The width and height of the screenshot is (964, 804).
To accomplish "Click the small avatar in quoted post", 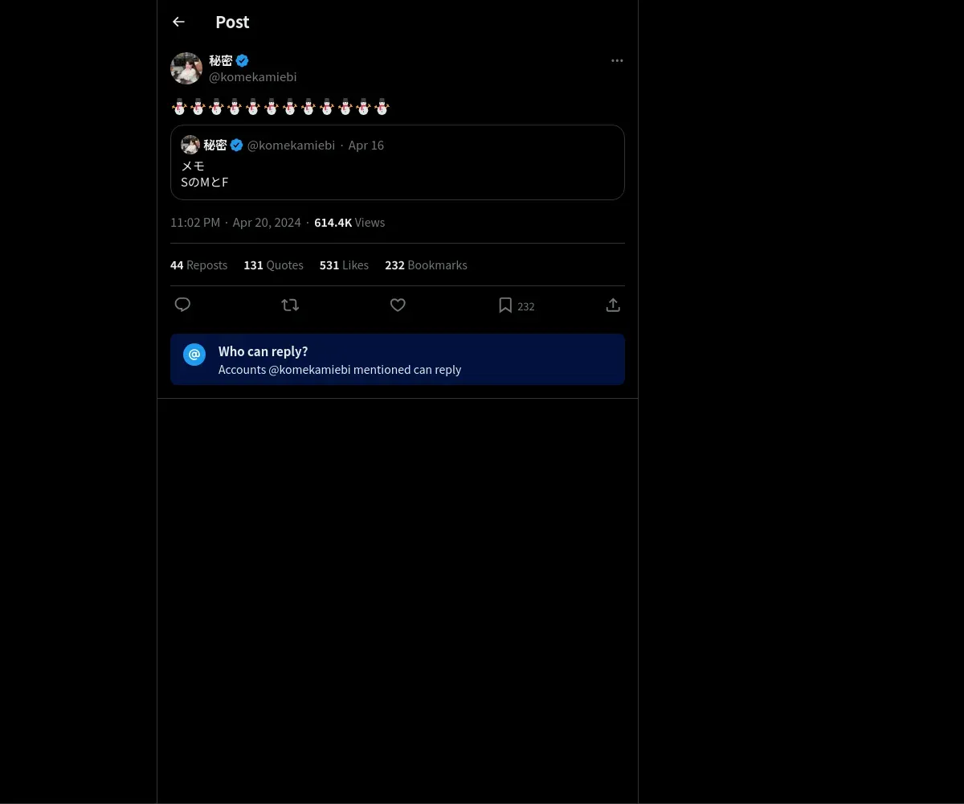I will [x=190, y=145].
